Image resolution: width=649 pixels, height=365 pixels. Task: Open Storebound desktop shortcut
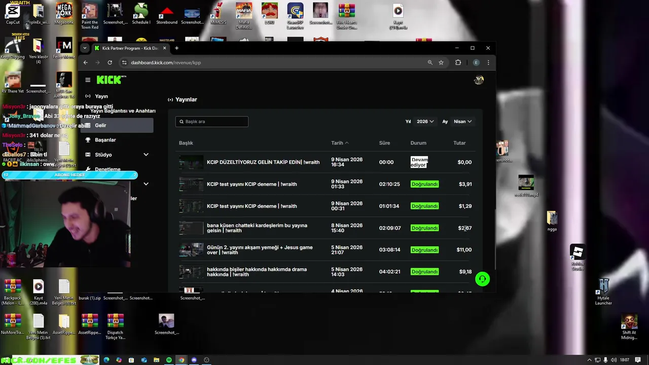(167, 14)
